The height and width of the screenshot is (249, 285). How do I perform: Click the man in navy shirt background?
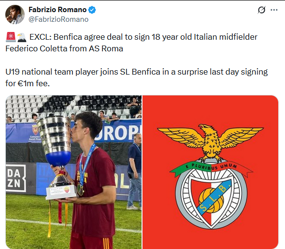(135, 171)
